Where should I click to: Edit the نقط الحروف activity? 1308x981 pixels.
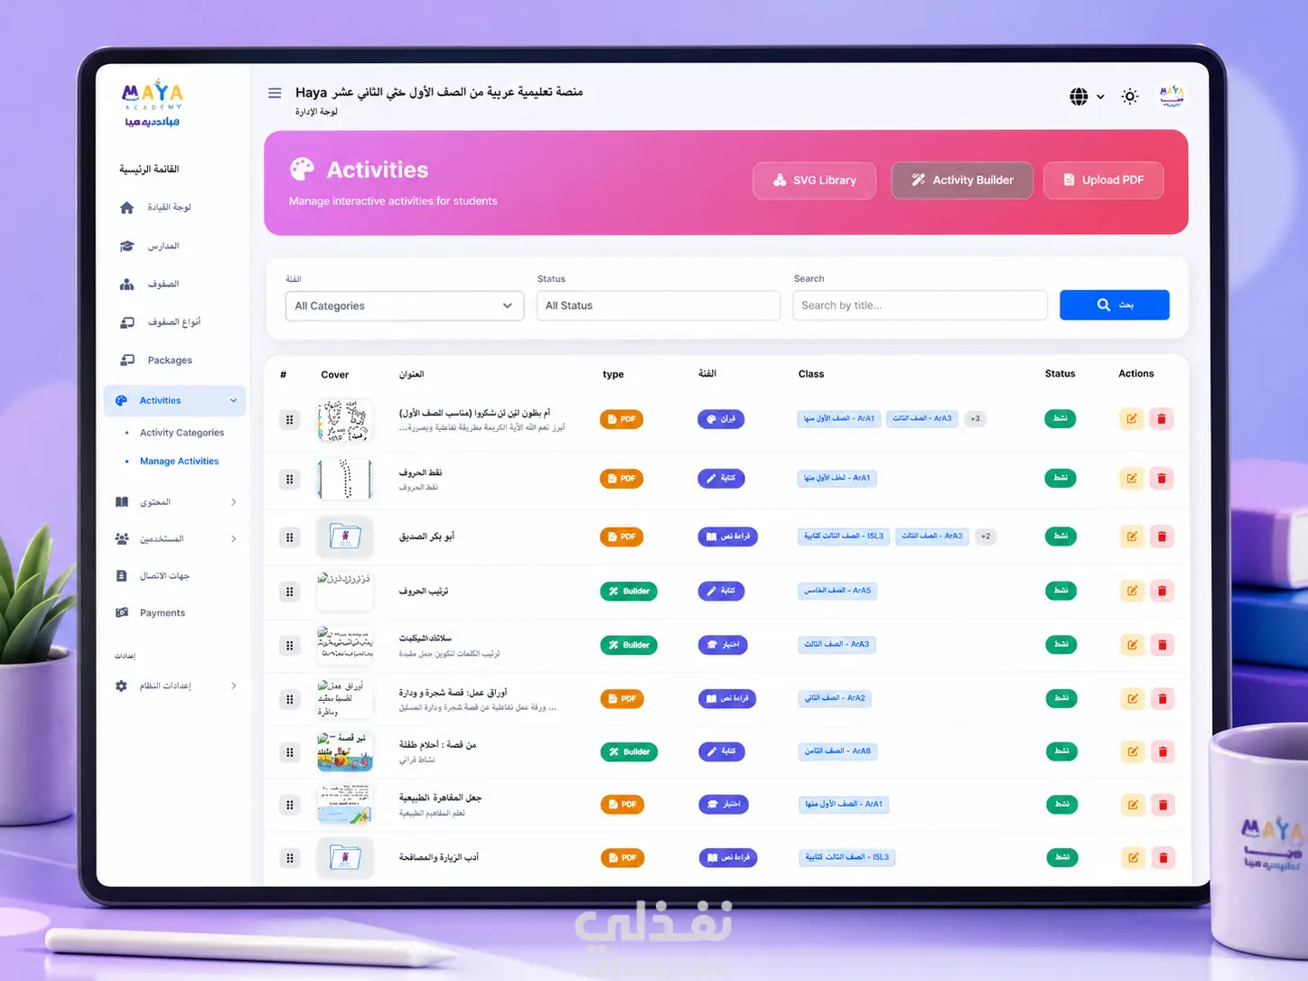pos(1131,478)
